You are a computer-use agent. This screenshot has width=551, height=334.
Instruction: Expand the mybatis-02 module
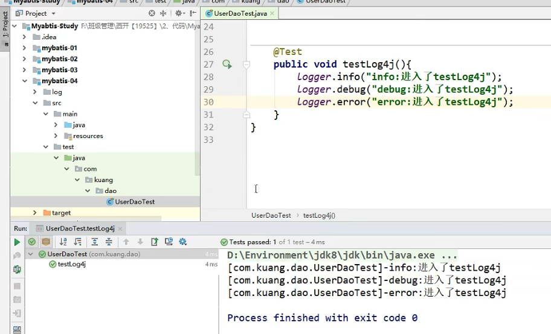(24, 59)
